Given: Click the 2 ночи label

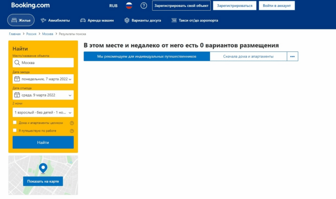Looking at the screenshot, I should pyautogui.click(x=18, y=103).
